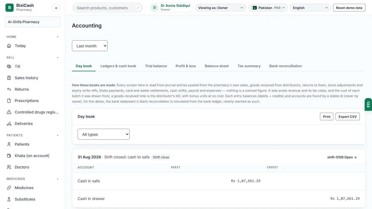Open Doctors via its people icon
The height and width of the screenshot is (209, 372).
(9, 167)
